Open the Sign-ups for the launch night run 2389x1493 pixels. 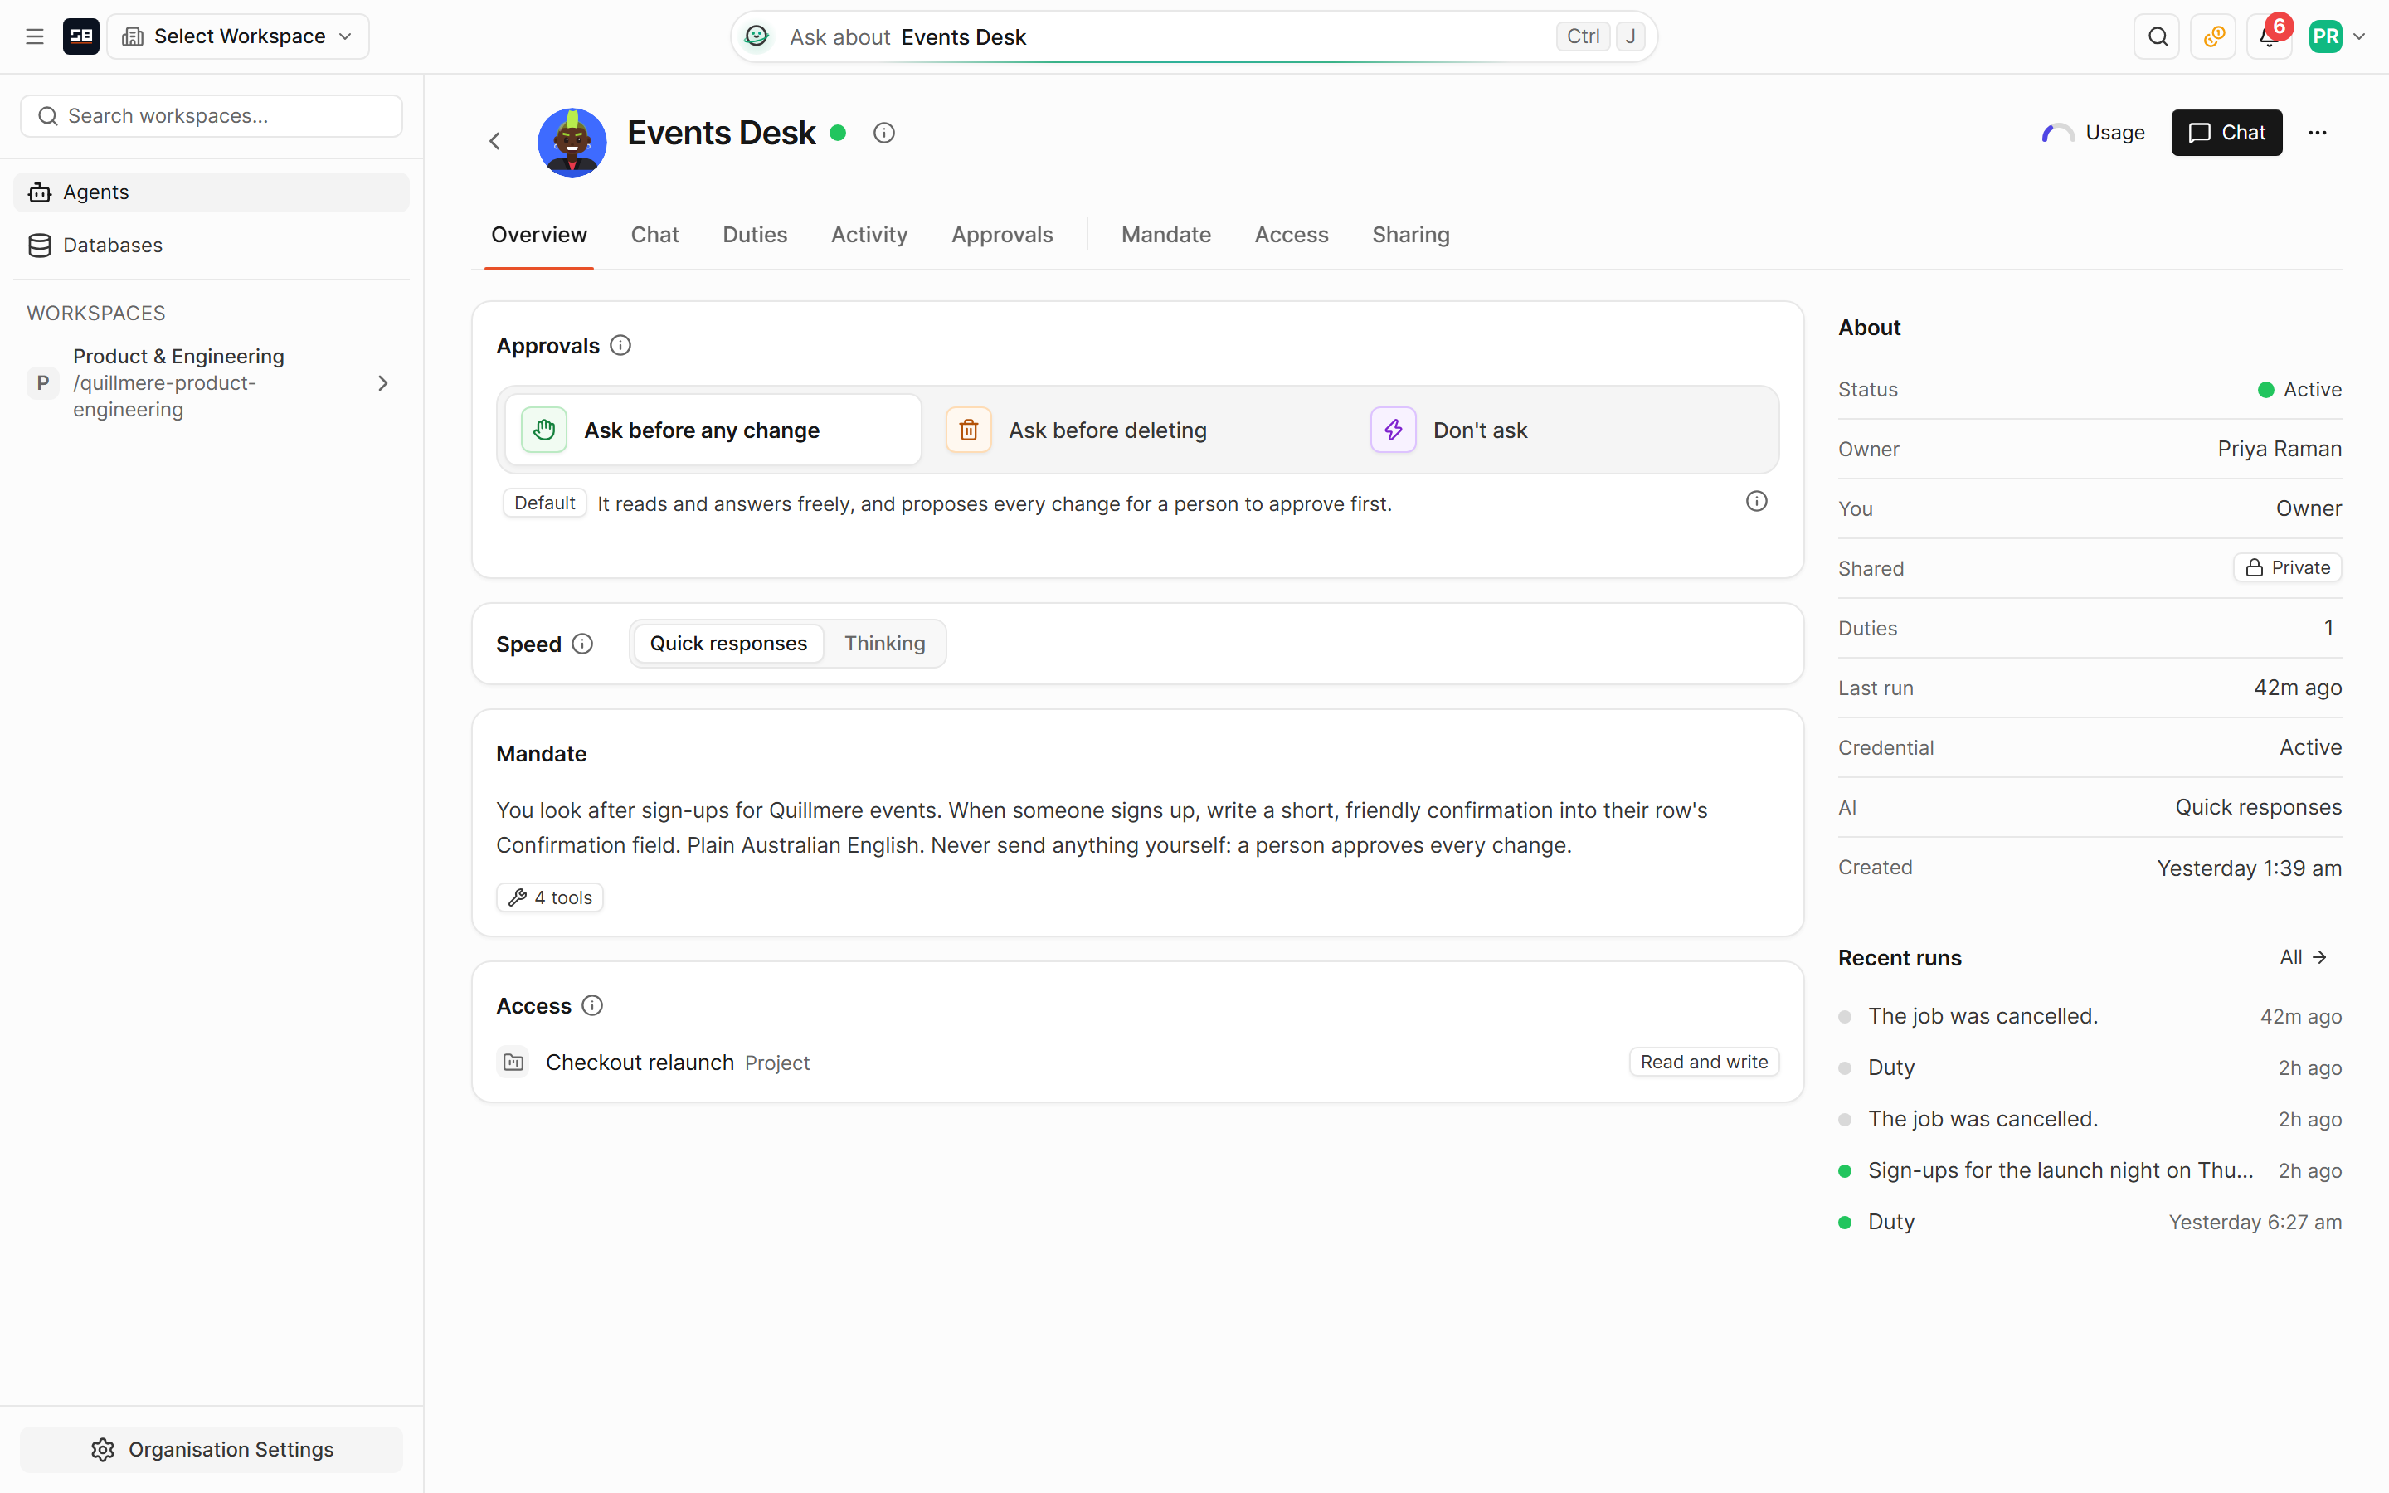(2089, 1170)
